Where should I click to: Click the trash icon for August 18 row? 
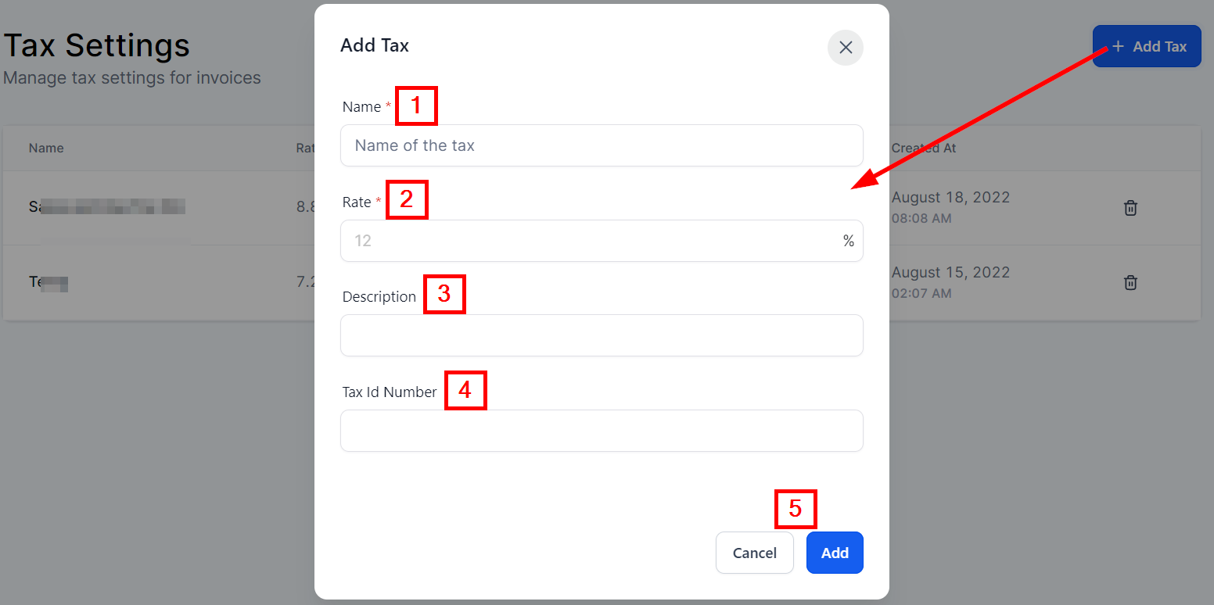pyautogui.click(x=1130, y=208)
